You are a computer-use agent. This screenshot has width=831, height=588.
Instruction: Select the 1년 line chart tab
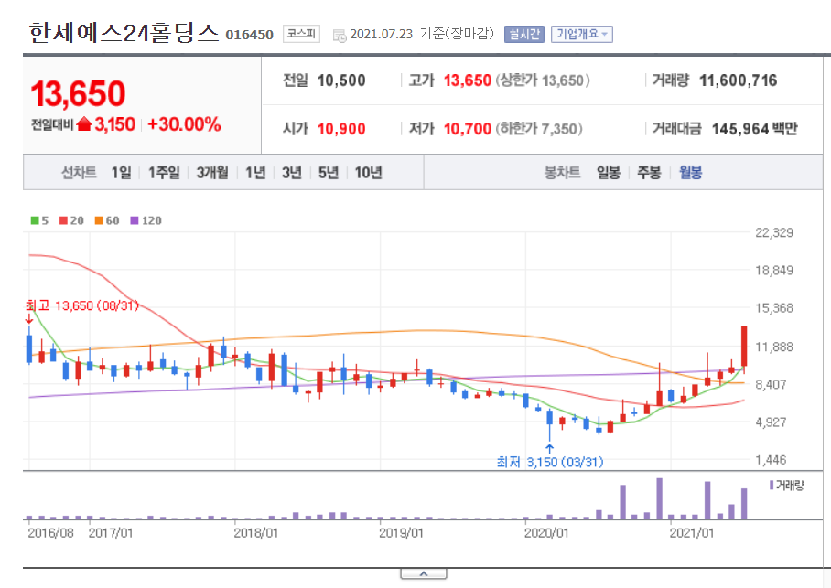(255, 173)
